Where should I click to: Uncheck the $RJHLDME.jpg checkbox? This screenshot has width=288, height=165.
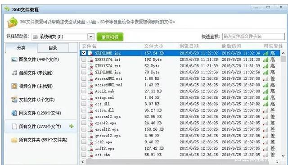pyautogui.click(x=84, y=53)
